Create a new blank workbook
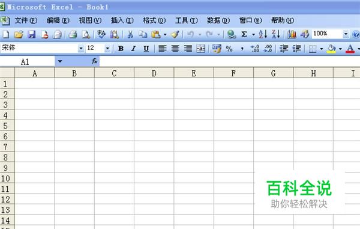 click(x=6, y=34)
